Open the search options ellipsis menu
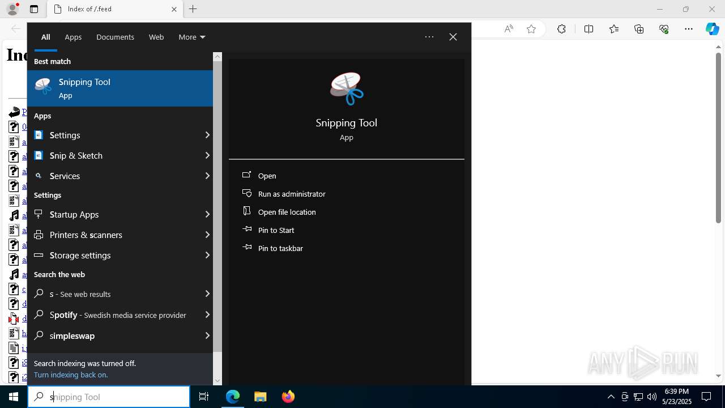The image size is (725, 408). [x=429, y=37]
